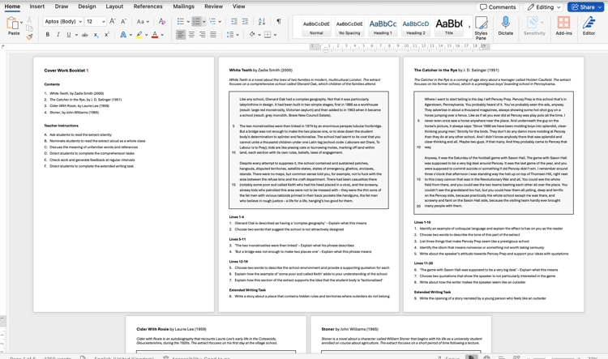608x359 pixels.
Task: Toggle italic formatting
Action: (58, 35)
